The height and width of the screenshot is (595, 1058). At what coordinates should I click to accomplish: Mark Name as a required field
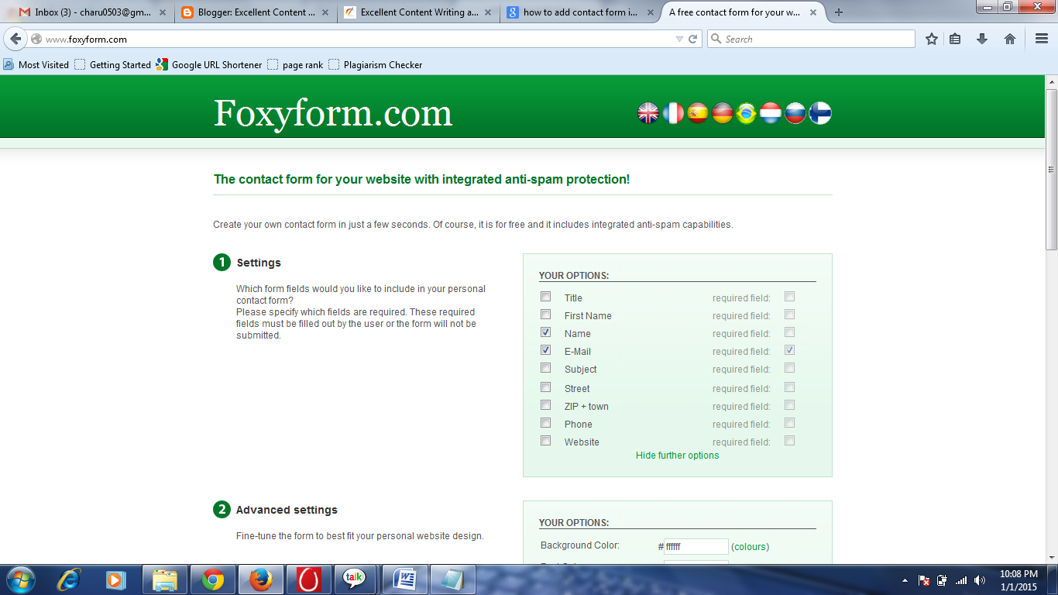[x=789, y=332]
